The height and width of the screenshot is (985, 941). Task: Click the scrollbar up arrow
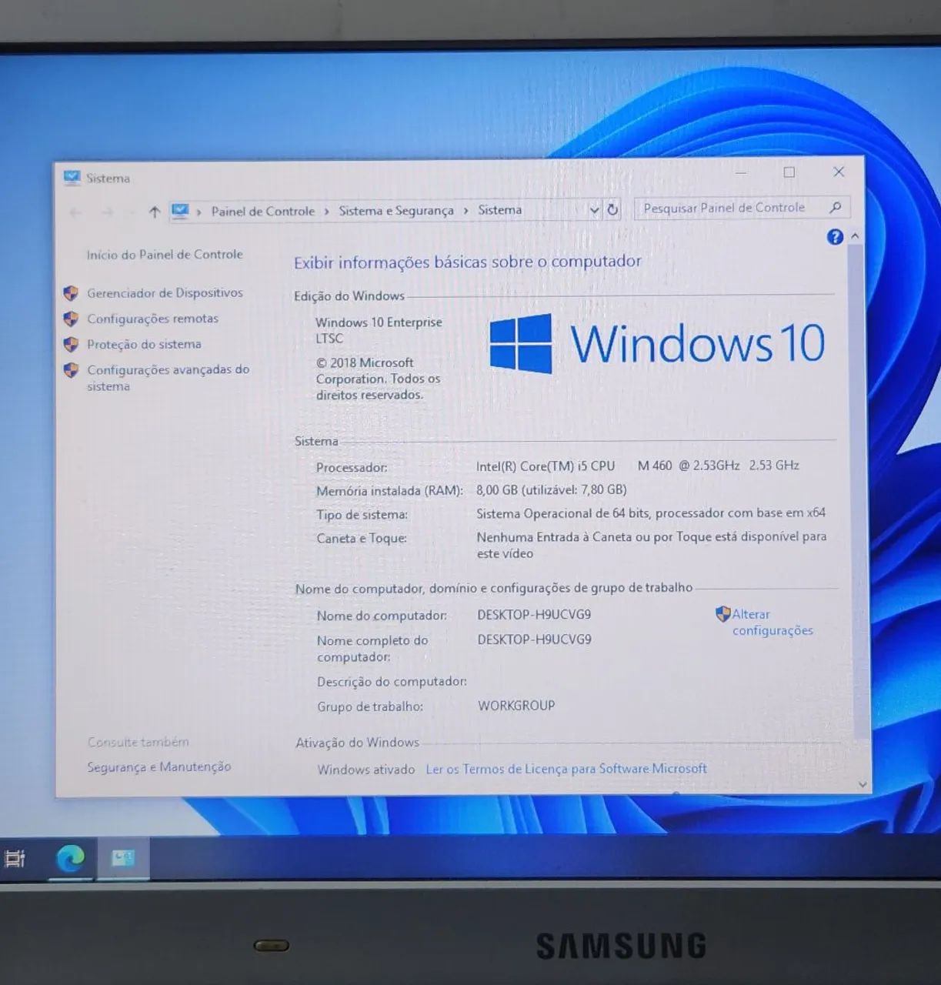[x=855, y=237]
